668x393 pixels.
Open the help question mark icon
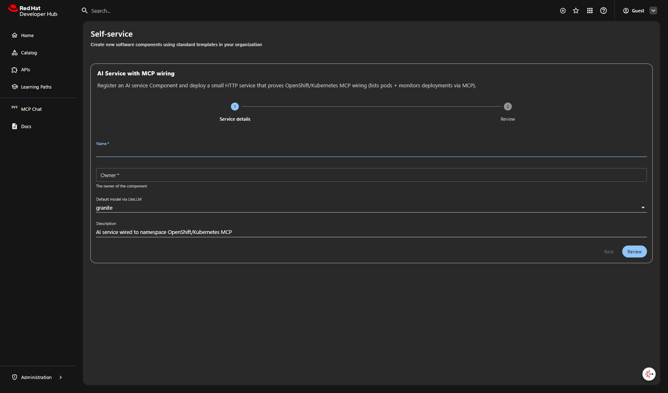pyautogui.click(x=604, y=11)
